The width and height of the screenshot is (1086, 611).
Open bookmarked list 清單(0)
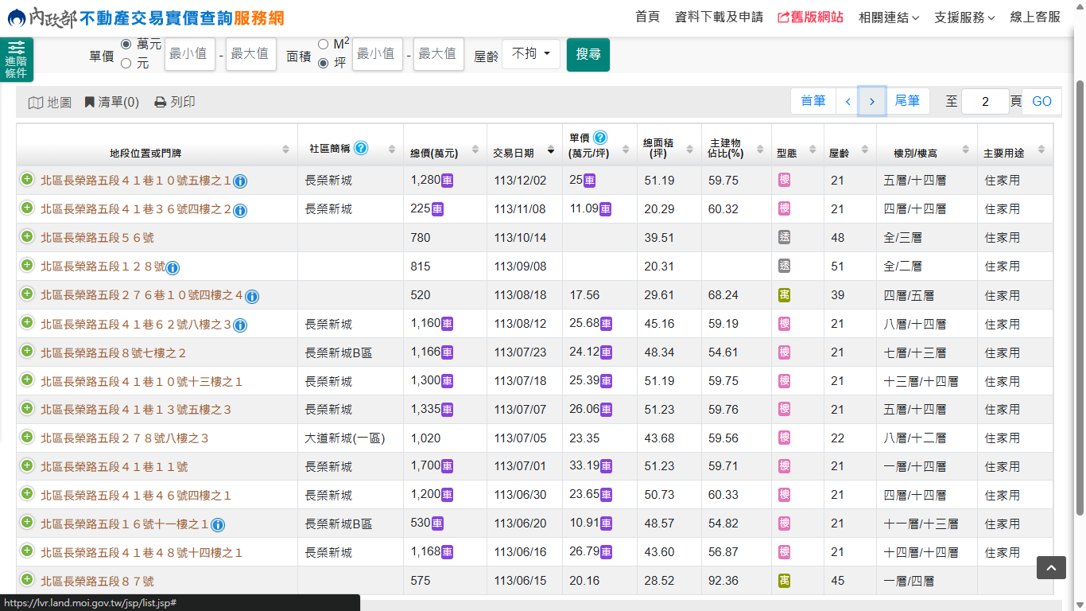coord(112,103)
